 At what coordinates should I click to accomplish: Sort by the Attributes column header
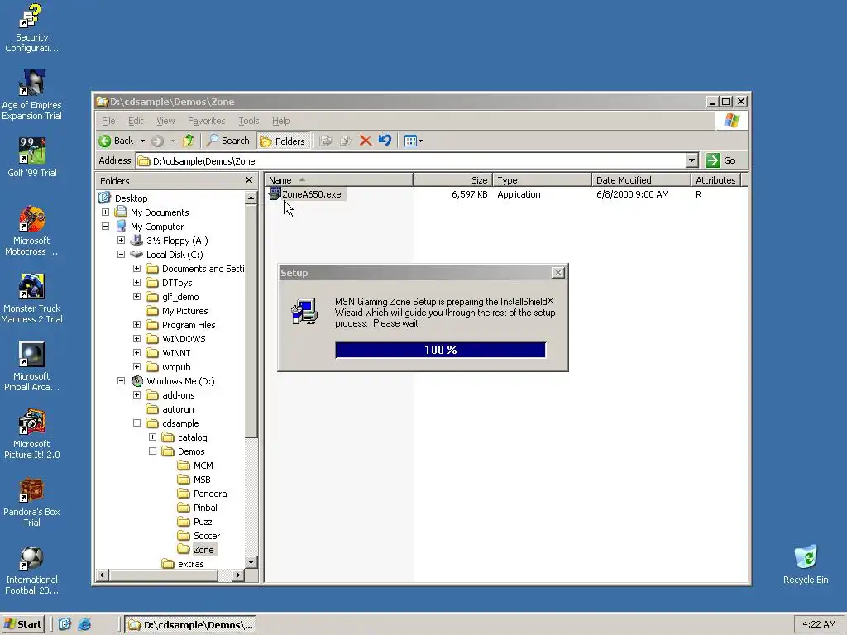(715, 179)
